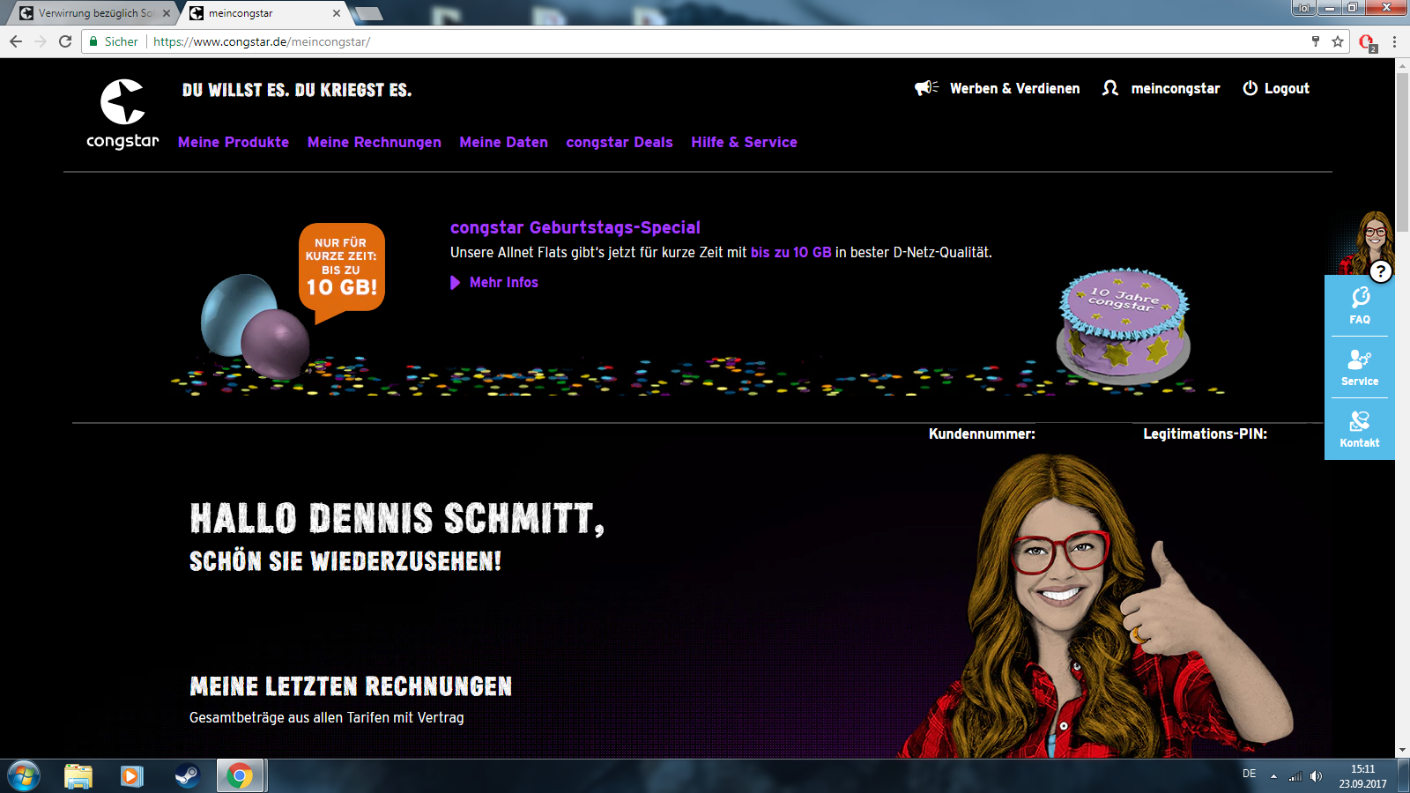Open Meine Rechnungen menu
The image size is (1410, 793).
[x=375, y=143]
